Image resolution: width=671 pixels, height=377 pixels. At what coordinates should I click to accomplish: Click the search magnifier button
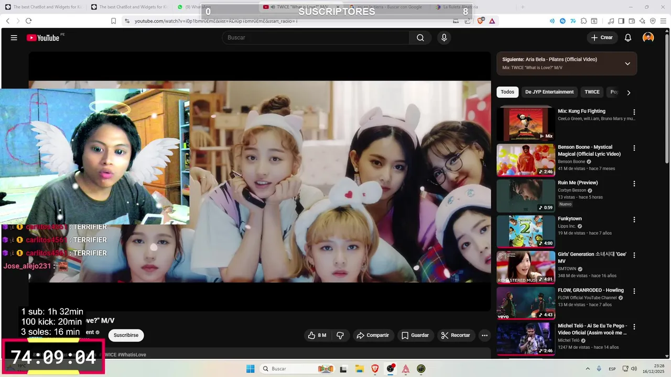[x=420, y=38]
